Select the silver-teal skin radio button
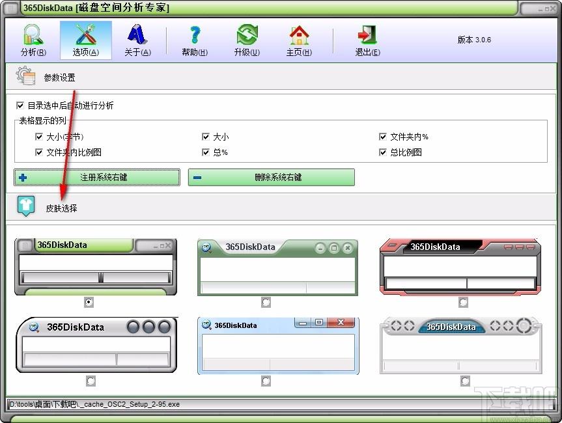Viewport: 562px width, 423px height. [465, 381]
